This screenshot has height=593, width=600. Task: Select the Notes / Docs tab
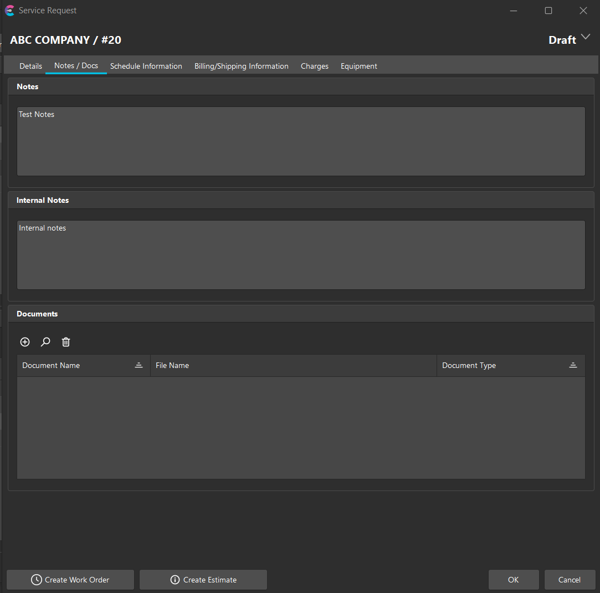click(x=76, y=65)
